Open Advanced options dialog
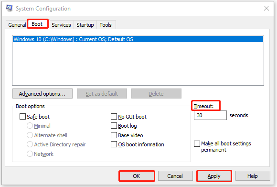Image resolution: width=277 pixels, height=187 pixels. (x=43, y=94)
